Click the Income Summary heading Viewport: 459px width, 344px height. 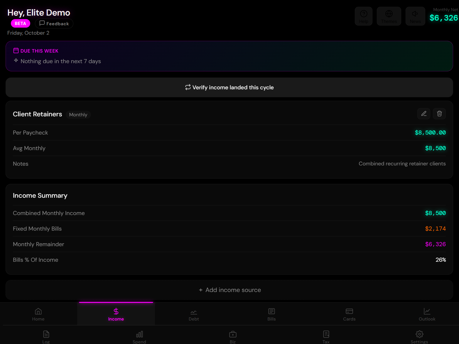click(x=40, y=195)
